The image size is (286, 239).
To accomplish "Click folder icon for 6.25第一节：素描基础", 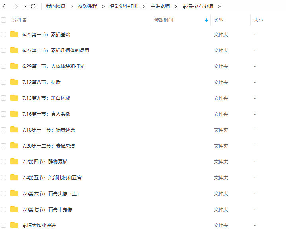I will point(14,34).
